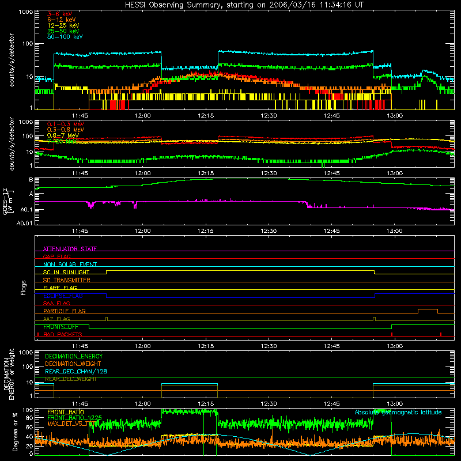Select the 3-6 keV legend label

coord(59,14)
